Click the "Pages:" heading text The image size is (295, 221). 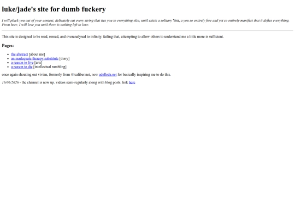[x=8, y=45]
